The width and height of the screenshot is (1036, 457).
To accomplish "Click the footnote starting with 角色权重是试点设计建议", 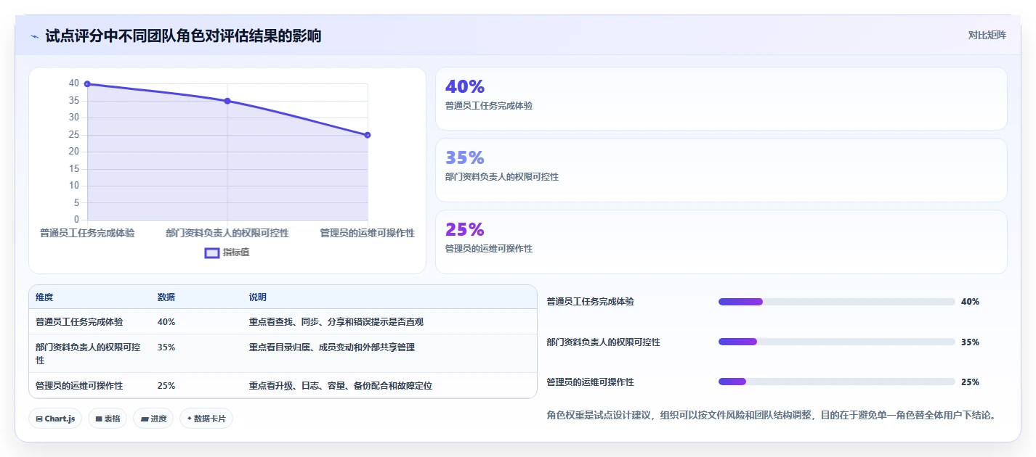I will (x=772, y=416).
